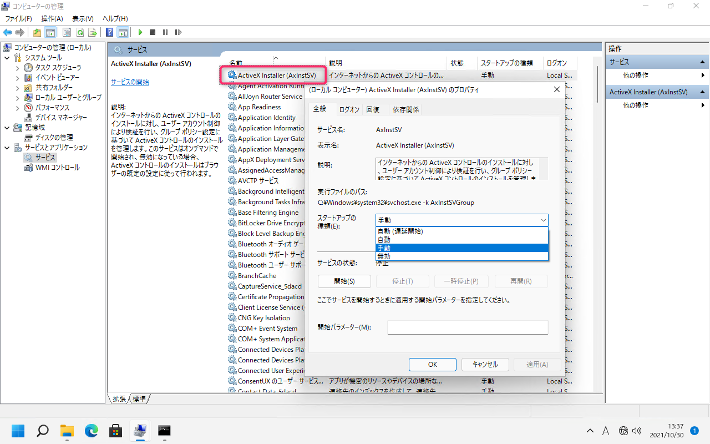
Task: Switch to the 依存関係 tab
Action: 406,109
